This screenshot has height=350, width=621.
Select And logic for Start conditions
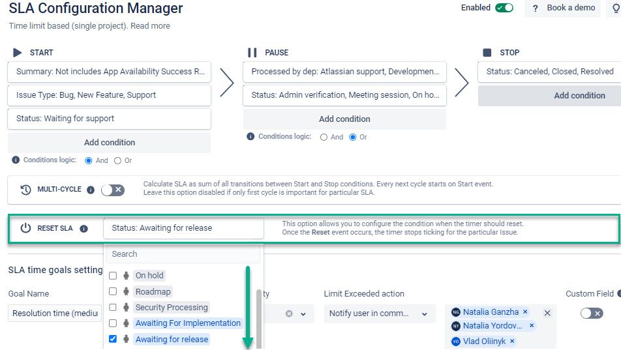(x=89, y=160)
